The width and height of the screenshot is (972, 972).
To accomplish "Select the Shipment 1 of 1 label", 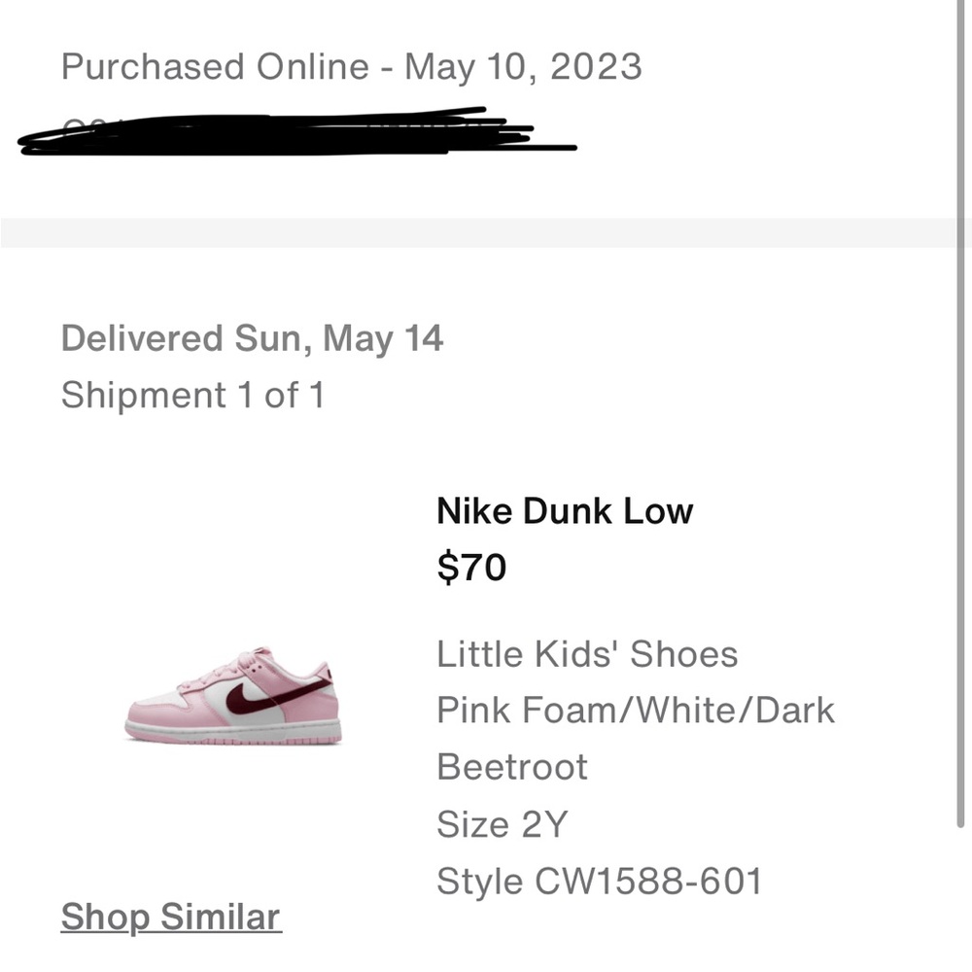I will (194, 395).
